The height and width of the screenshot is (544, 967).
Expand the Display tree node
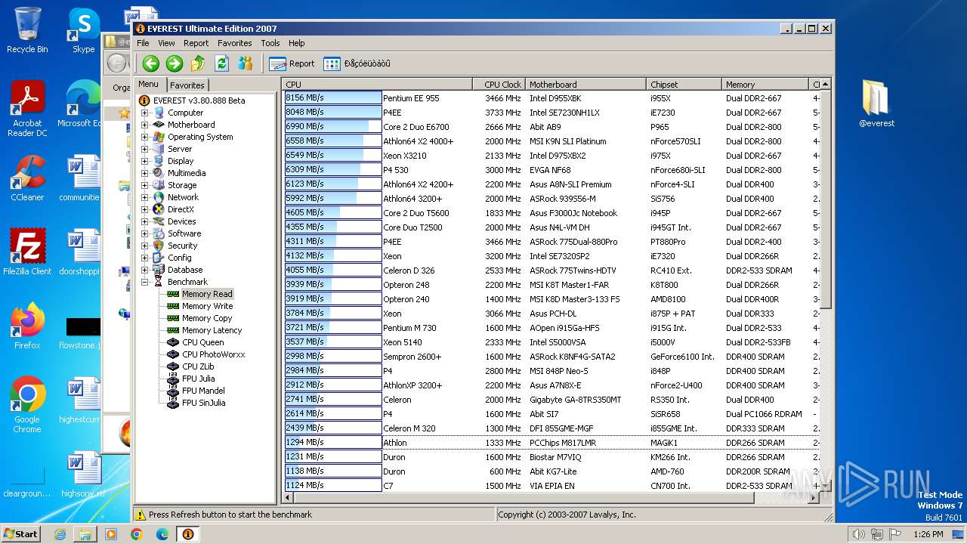(145, 161)
